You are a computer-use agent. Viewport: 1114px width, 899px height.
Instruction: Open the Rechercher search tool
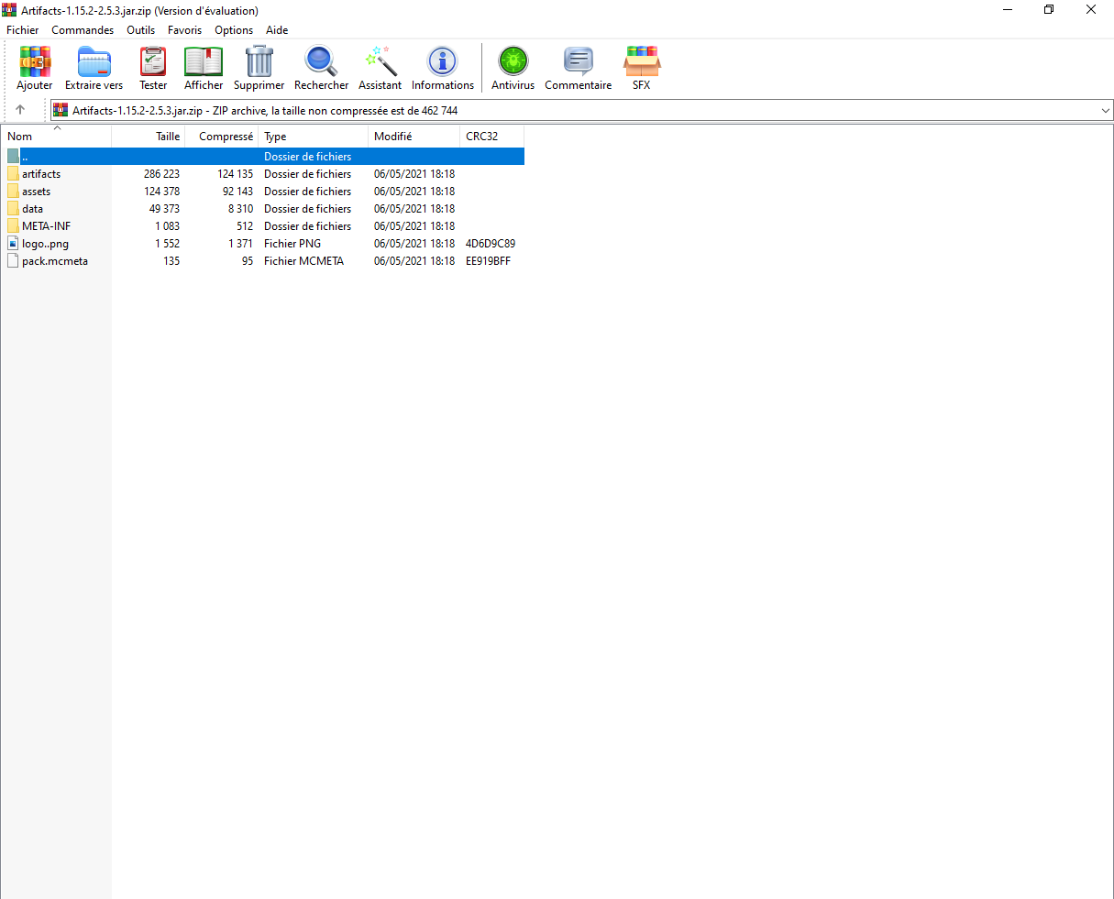[x=321, y=61]
